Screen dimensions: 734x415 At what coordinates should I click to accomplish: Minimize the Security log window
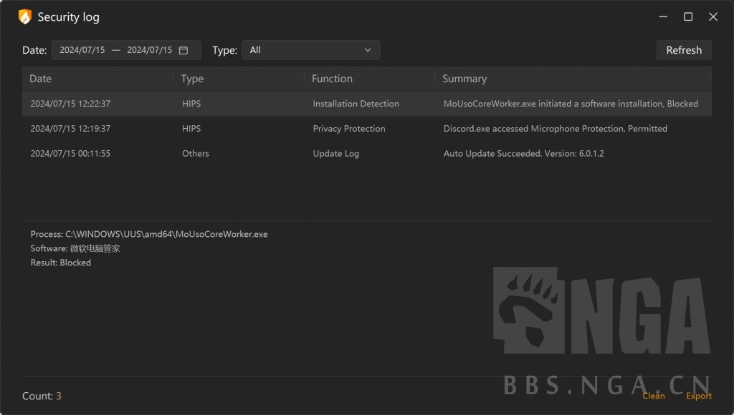click(663, 16)
